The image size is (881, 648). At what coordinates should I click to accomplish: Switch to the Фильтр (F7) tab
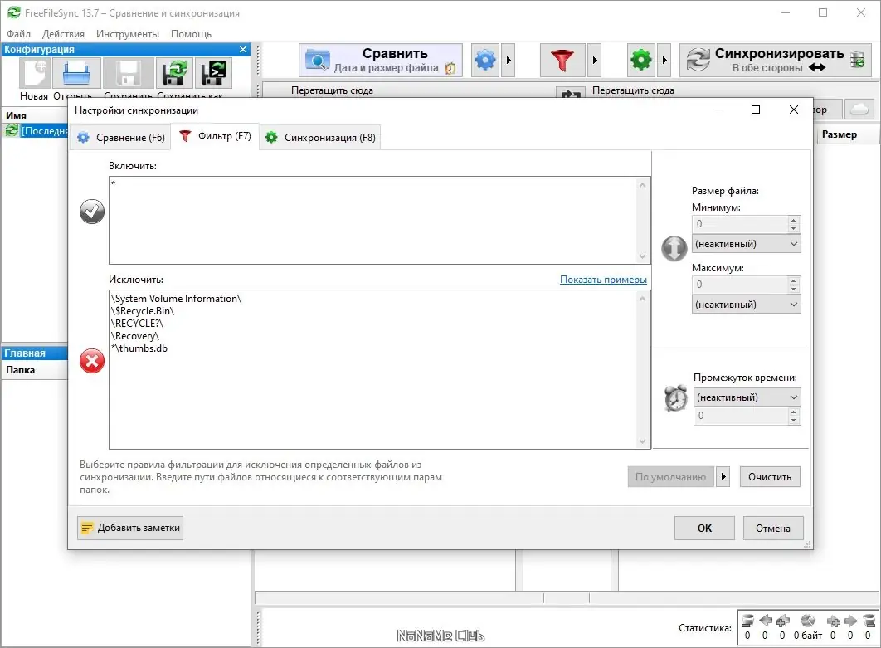pyautogui.click(x=215, y=136)
